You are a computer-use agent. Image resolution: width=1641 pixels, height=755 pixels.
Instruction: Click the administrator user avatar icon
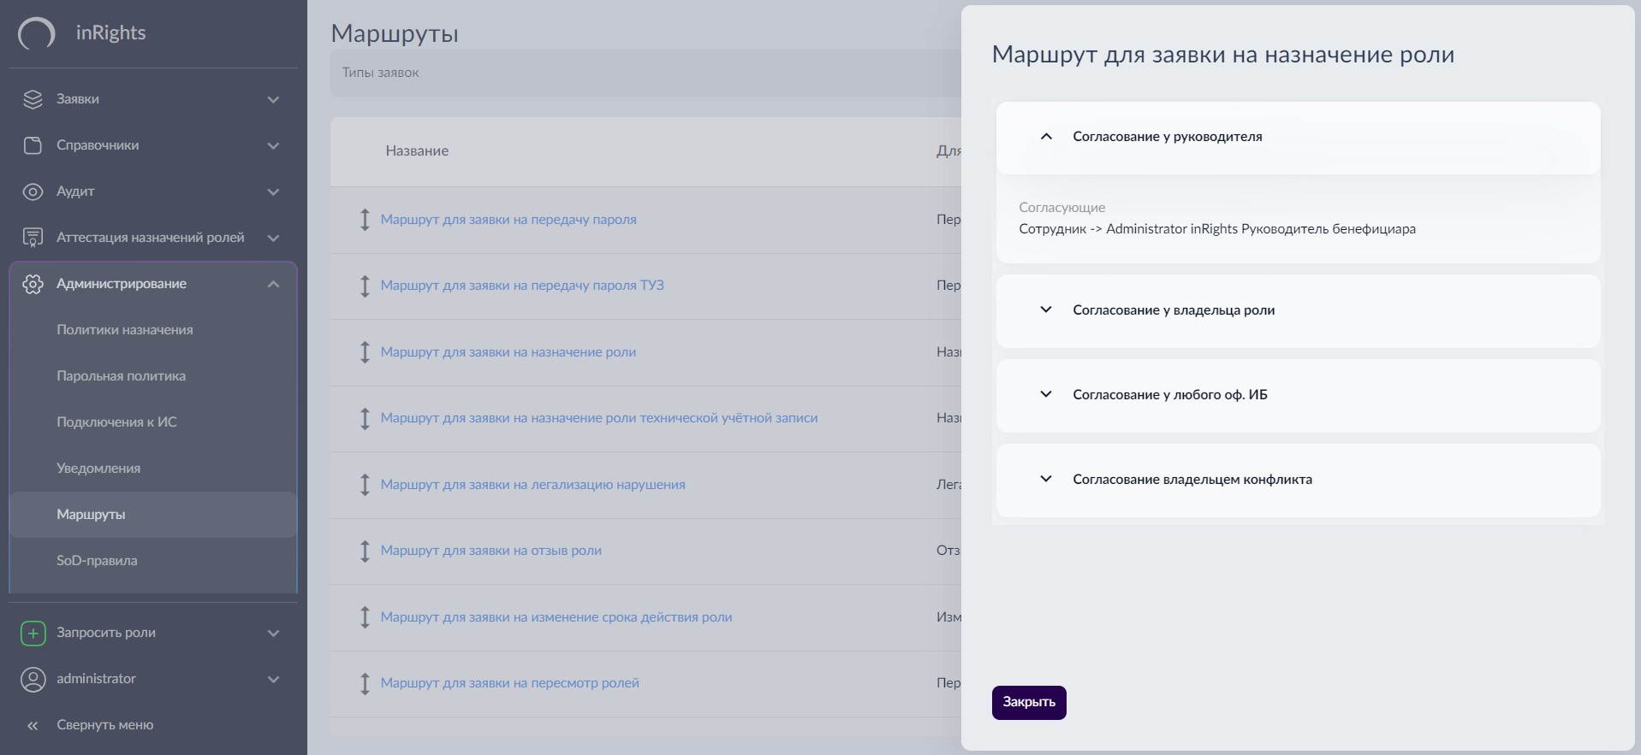33,679
